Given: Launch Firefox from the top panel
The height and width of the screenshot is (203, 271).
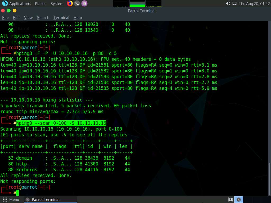Looking at the screenshot, I should pyautogui.click(x=70, y=3).
